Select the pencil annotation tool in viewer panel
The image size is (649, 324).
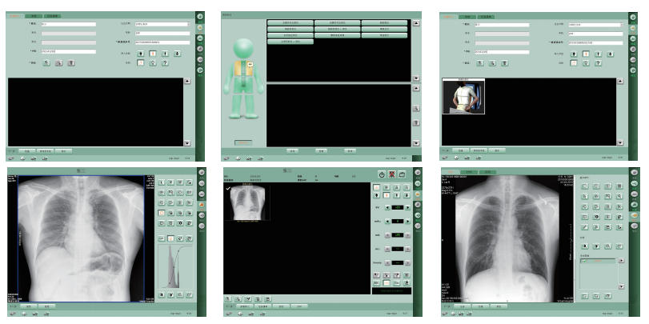point(584,226)
